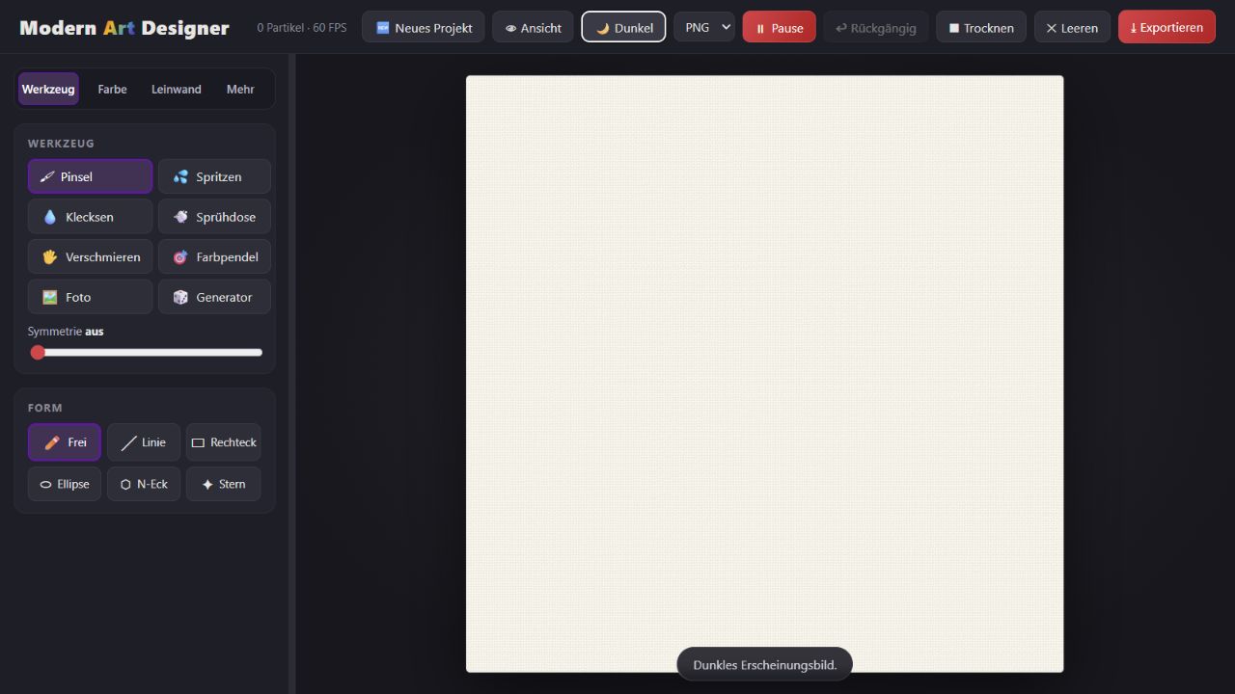Switch to the Werkzeug tab

48,89
